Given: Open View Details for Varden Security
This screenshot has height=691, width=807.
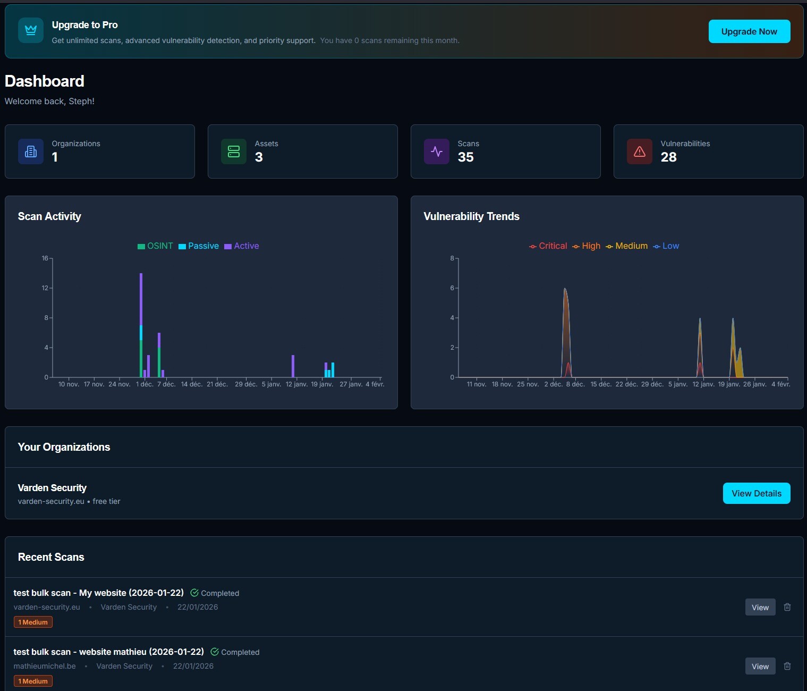Looking at the screenshot, I should (756, 493).
